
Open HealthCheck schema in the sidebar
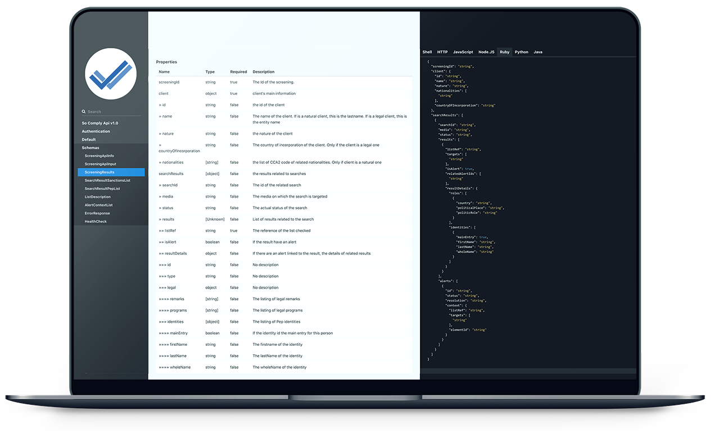tap(96, 221)
